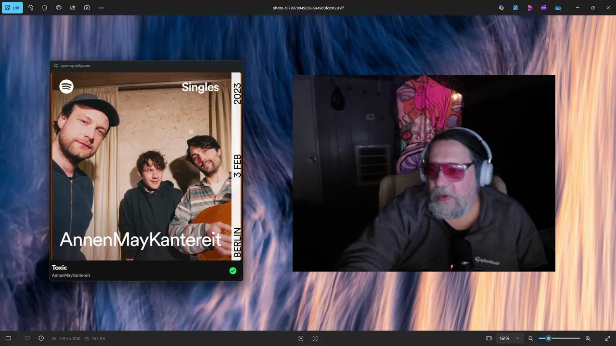Screen dimensions: 616x346
Task: Enter full screen with the expand arrows icon
Action: click(607, 338)
